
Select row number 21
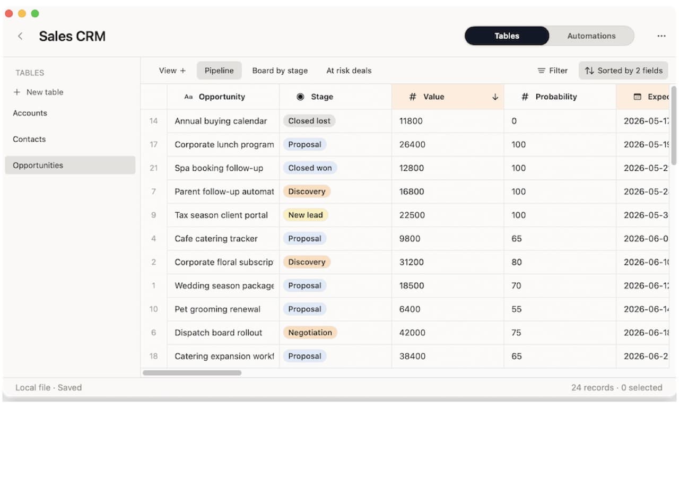(154, 168)
